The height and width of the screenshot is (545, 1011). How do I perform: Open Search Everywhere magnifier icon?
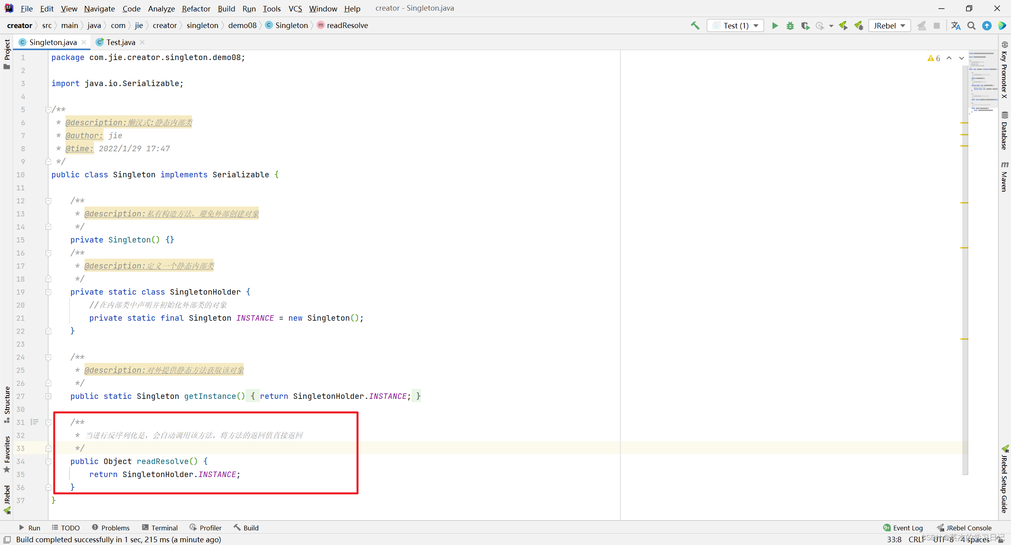point(971,26)
